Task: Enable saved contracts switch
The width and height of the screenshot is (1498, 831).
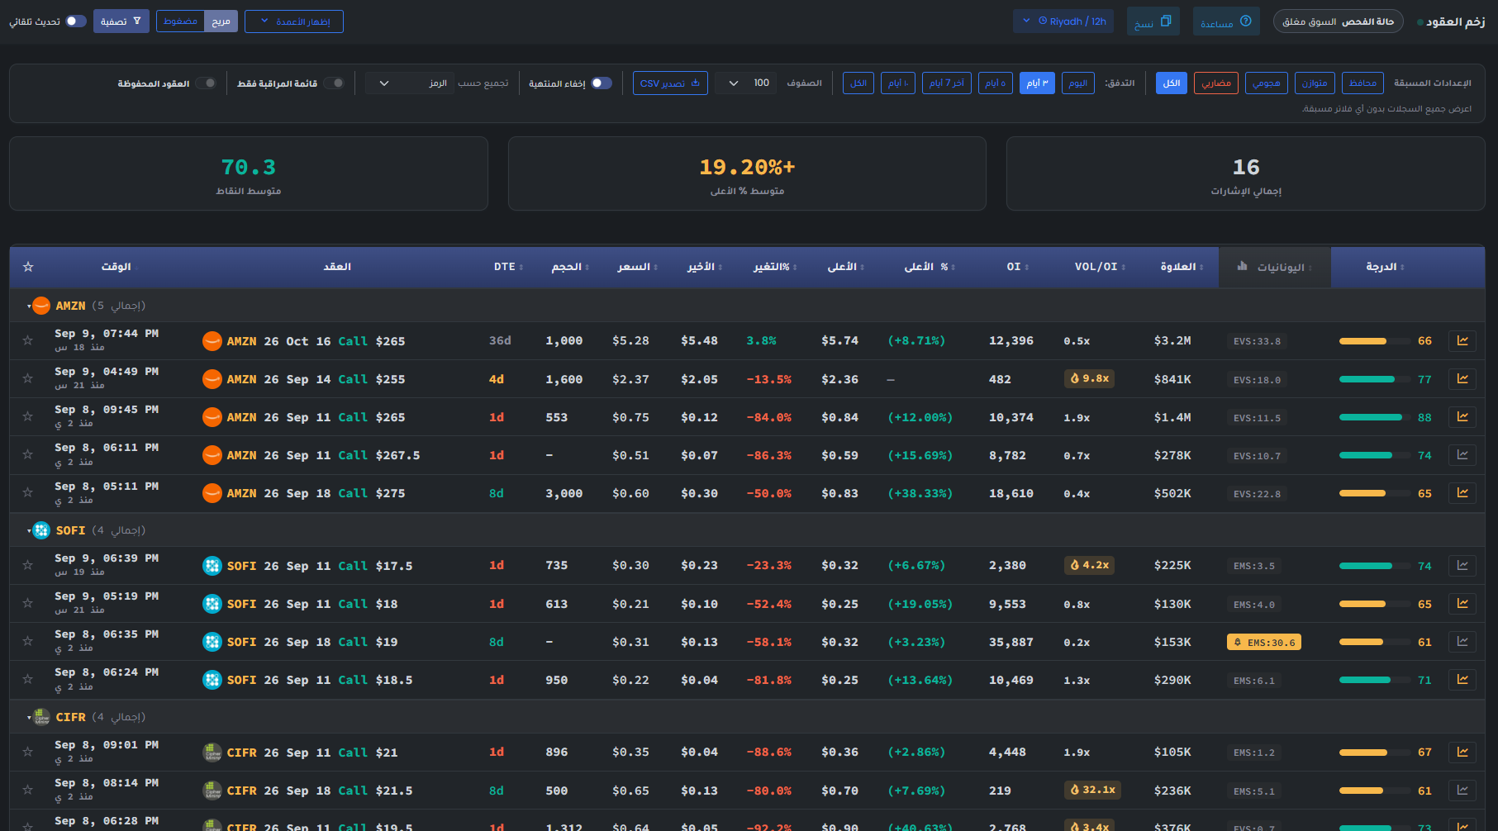Action: pyautogui.click(x=207, y=83)
